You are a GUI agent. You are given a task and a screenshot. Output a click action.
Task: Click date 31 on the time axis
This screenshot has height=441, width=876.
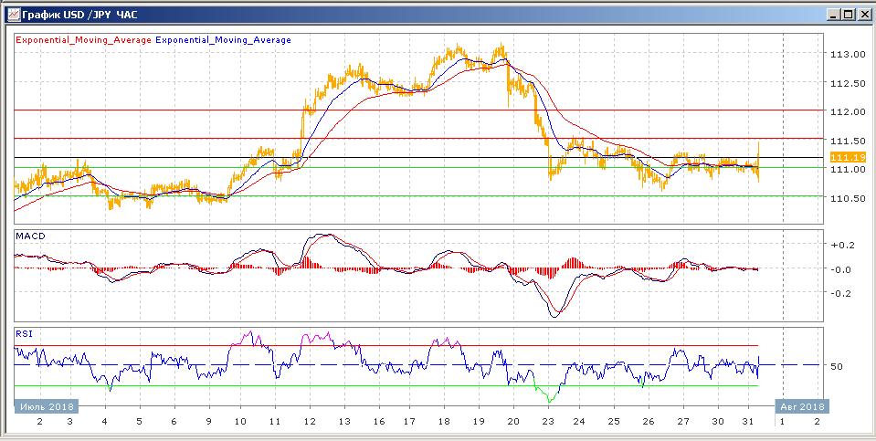pyautogui.click(x=749, y=422)
